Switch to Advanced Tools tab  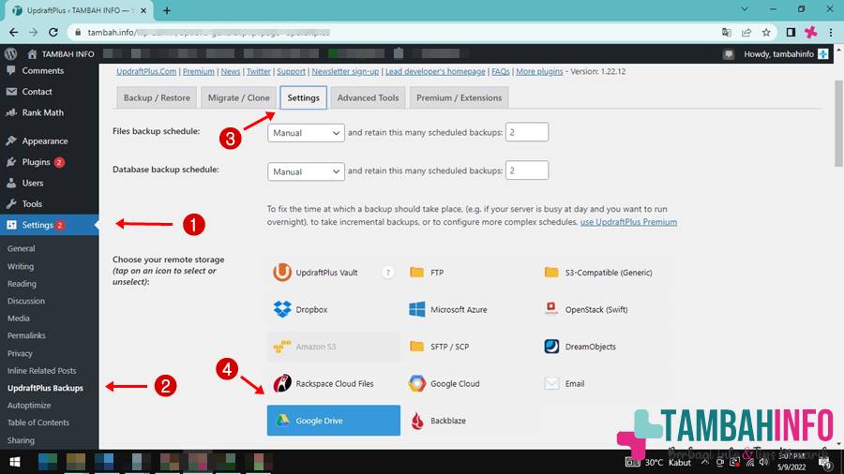coord(368,97)
